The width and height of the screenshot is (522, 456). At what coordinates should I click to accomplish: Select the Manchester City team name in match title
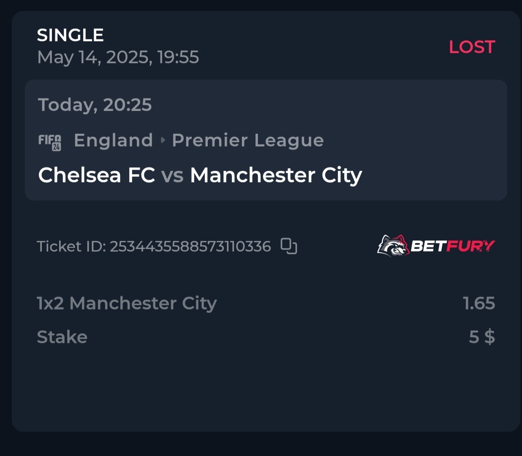(276, 175)
